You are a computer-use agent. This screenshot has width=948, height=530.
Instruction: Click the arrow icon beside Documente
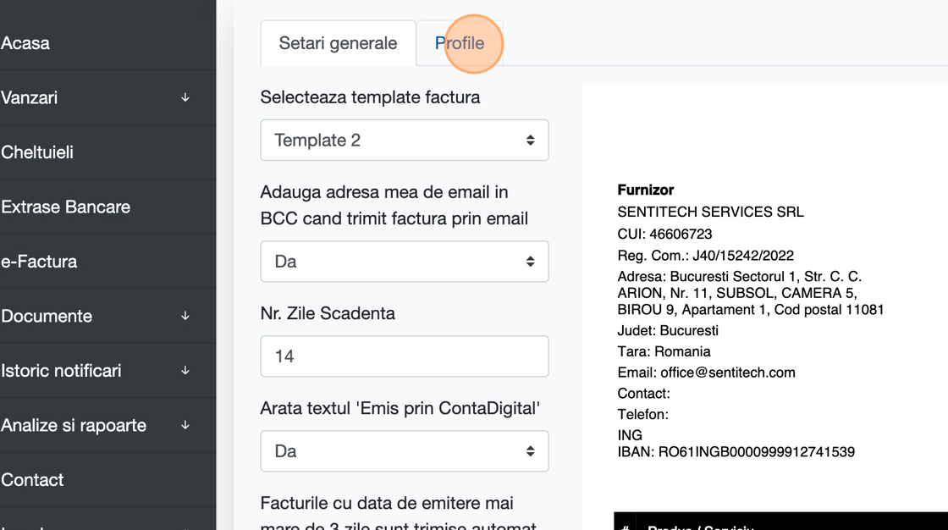click(185, 316)
